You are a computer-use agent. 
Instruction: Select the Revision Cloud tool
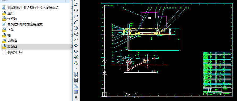click(x=76, y=34)
